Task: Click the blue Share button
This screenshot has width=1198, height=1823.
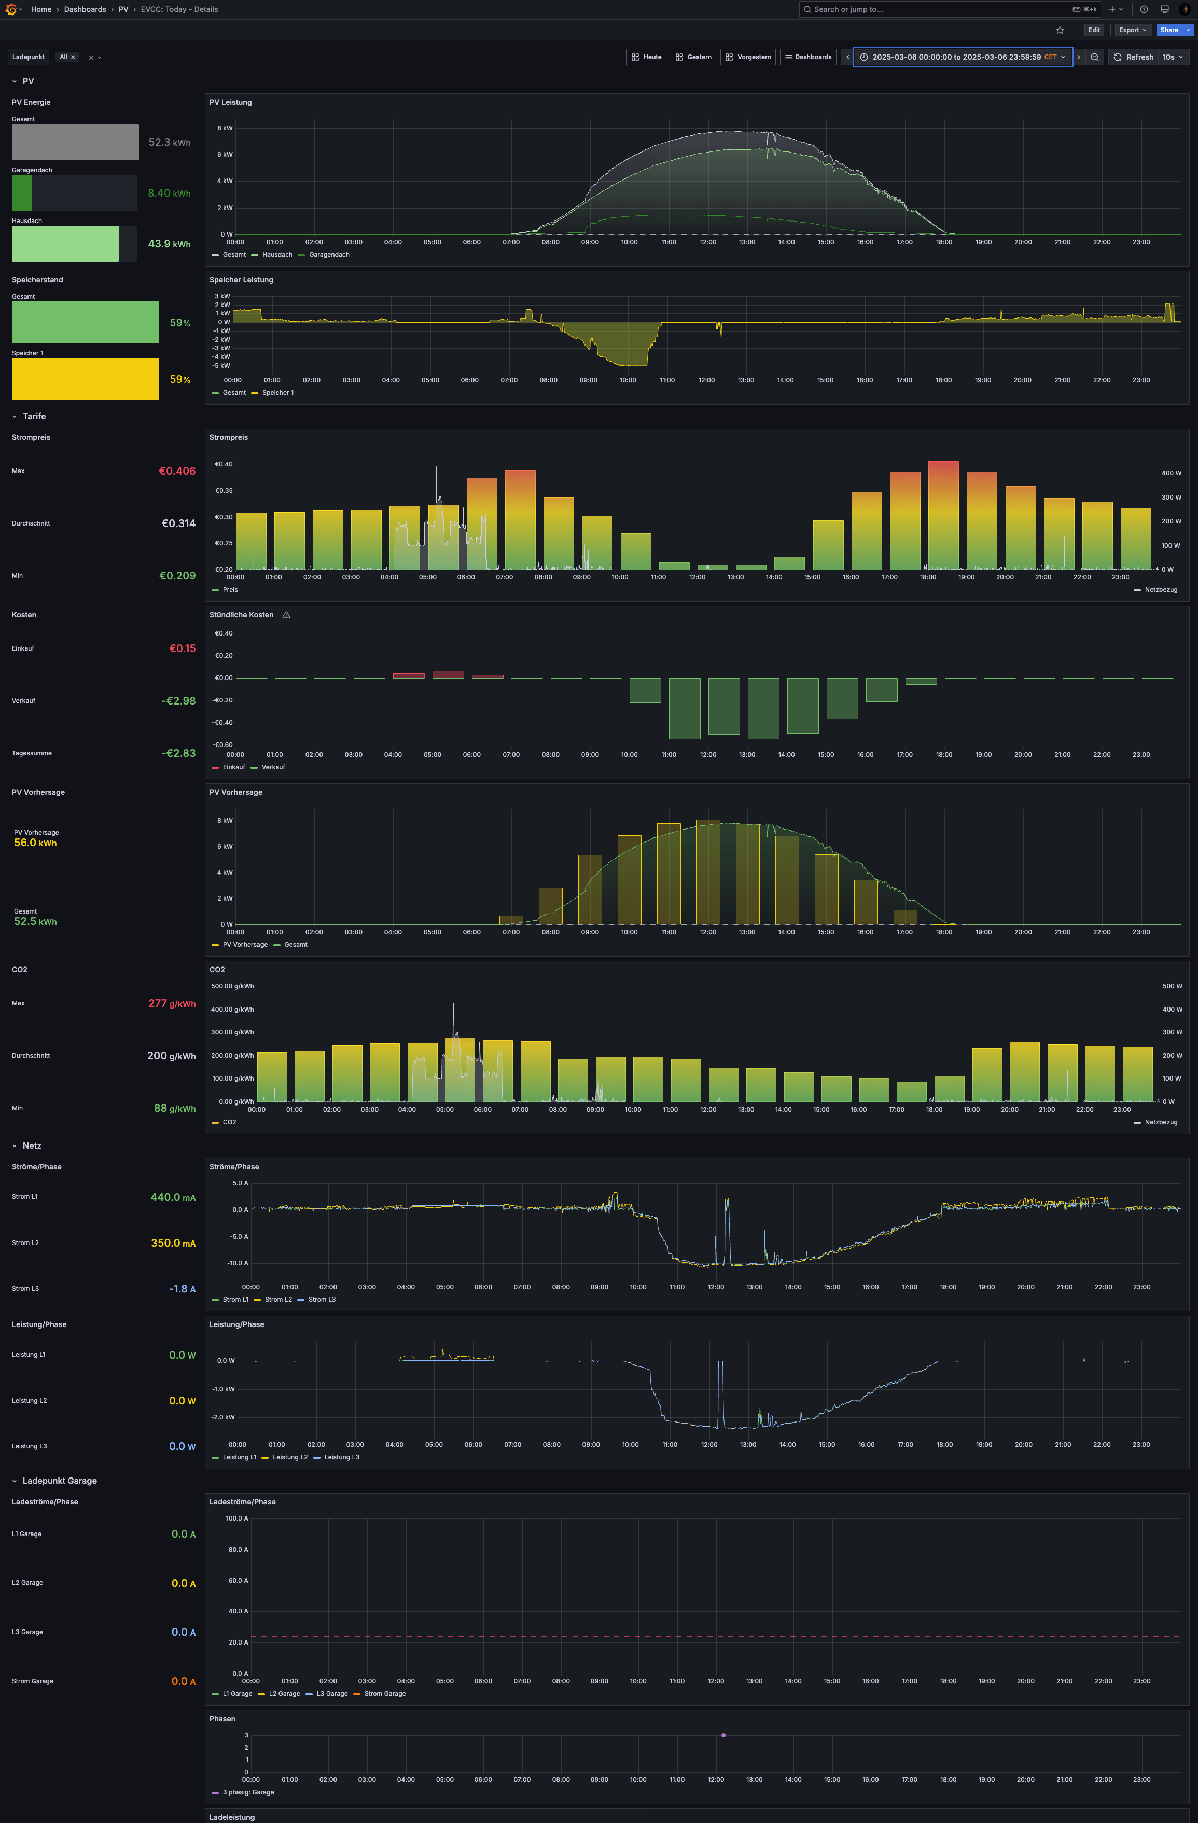Action: (1169, 30)
